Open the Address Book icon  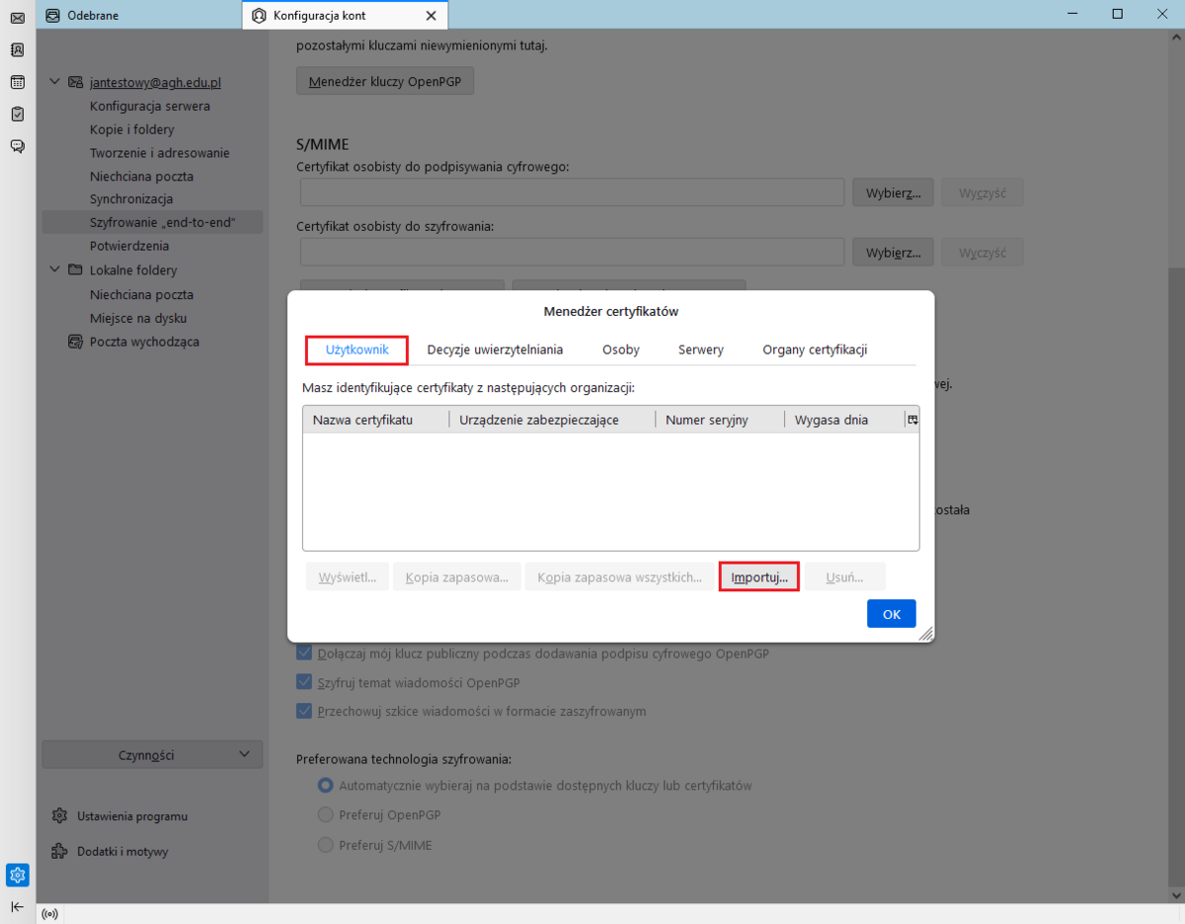coord(17,49)
